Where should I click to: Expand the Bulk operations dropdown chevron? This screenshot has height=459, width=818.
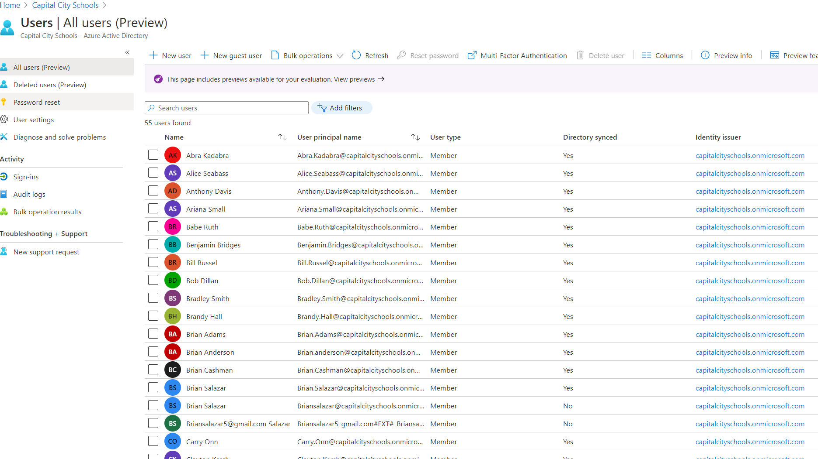coord(340,56)
